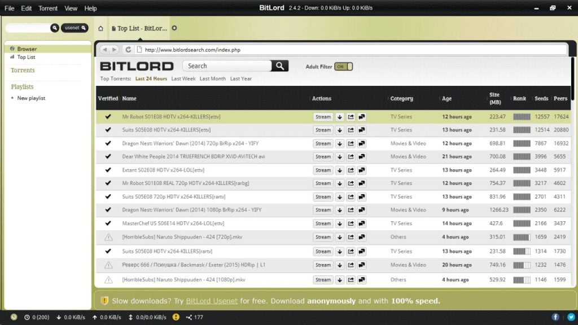Screen dimensions: 578x325
Task: Click the sidebar search magnifier icon
Action: pyautogui.click(x=55, y=28)
